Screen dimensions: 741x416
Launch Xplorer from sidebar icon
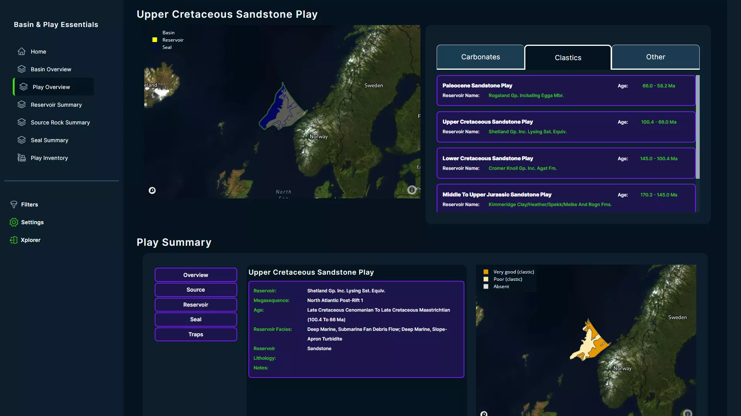14,240
